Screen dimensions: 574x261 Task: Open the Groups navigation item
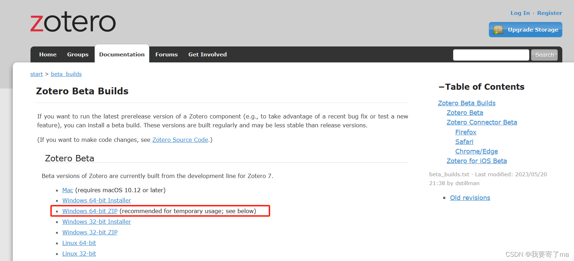click(78, 54)
